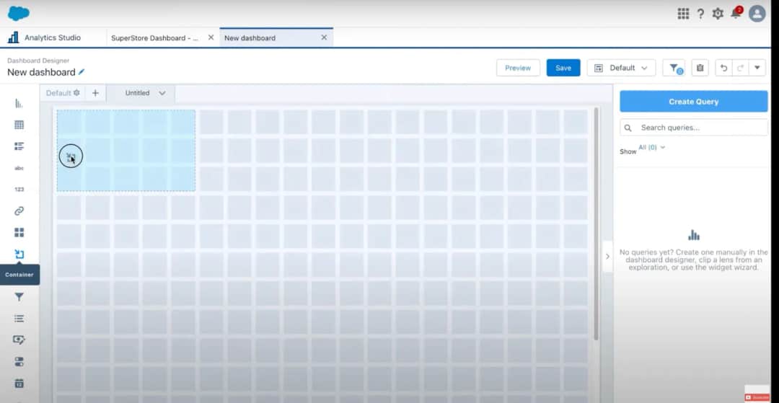This screenshot has width=779, height=403.
Task: Select the Navigation grid widget icon
Action: 19,232
